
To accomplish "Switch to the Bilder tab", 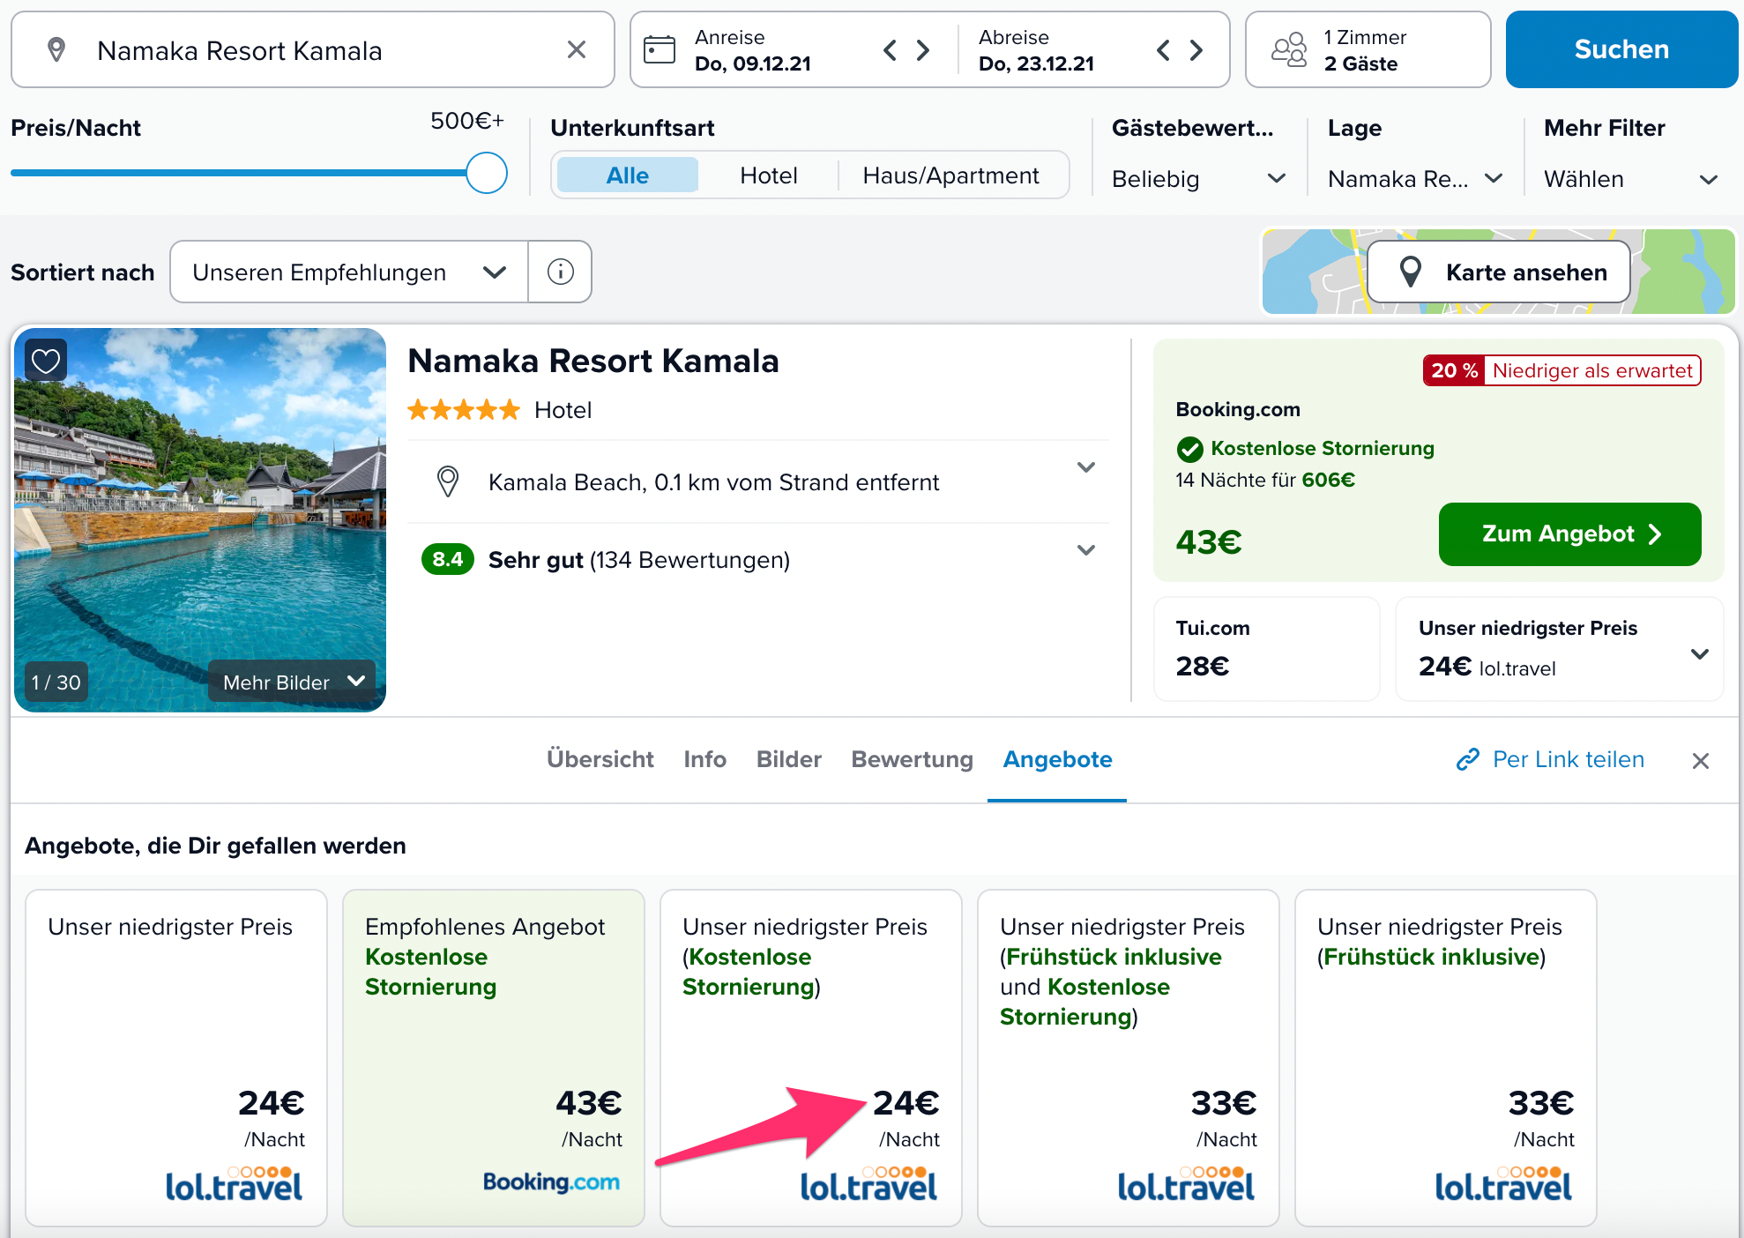I will coord(788,759).
